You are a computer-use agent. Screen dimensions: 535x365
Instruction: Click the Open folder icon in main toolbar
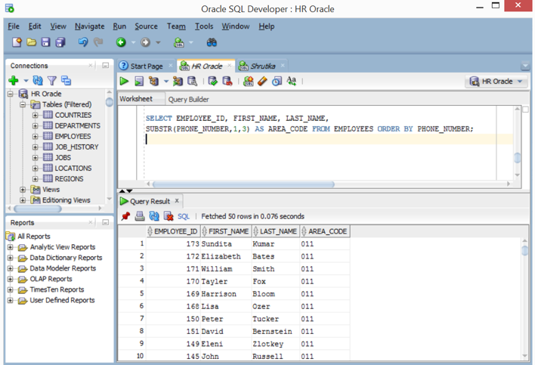[x=32, y=42]
